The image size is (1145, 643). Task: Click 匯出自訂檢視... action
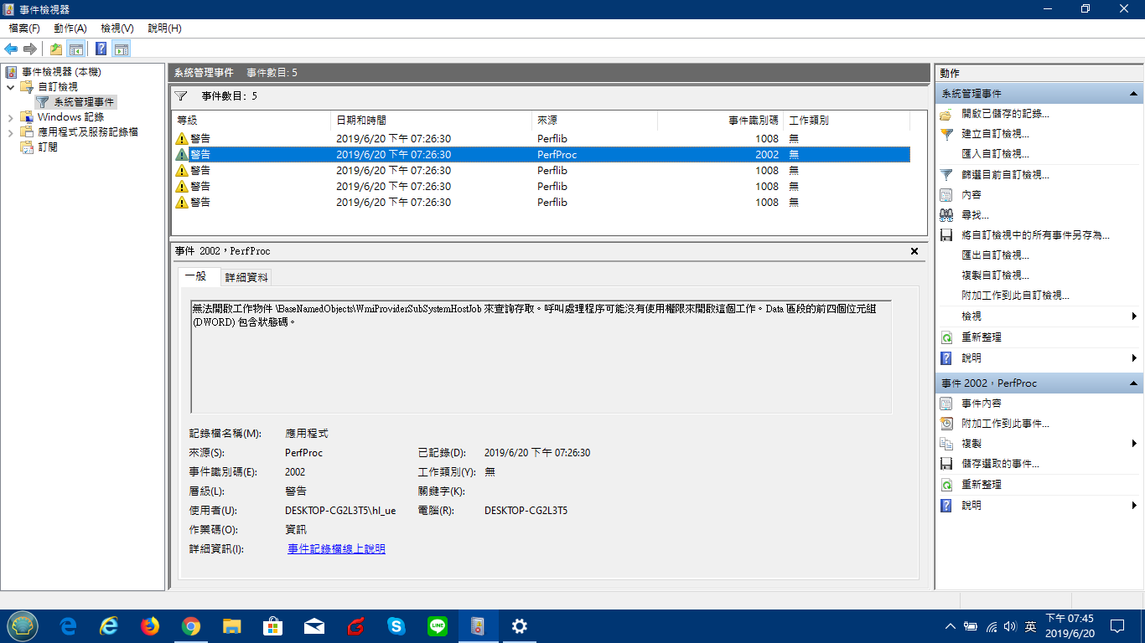coord(995,255)
